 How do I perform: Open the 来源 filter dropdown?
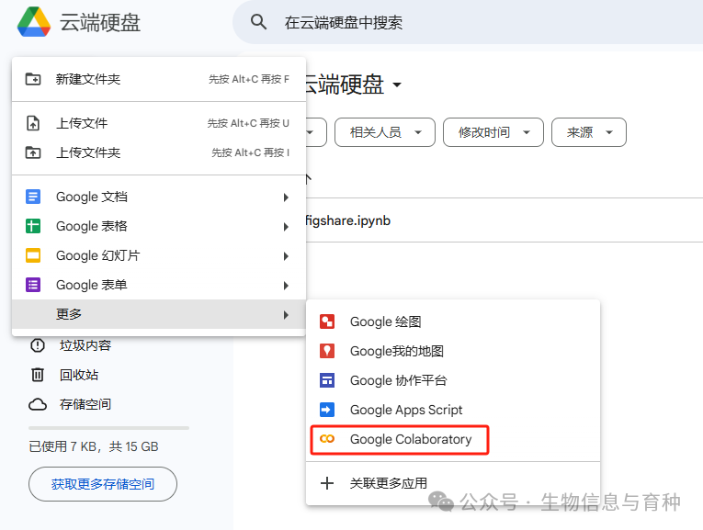tap(589, 132)
